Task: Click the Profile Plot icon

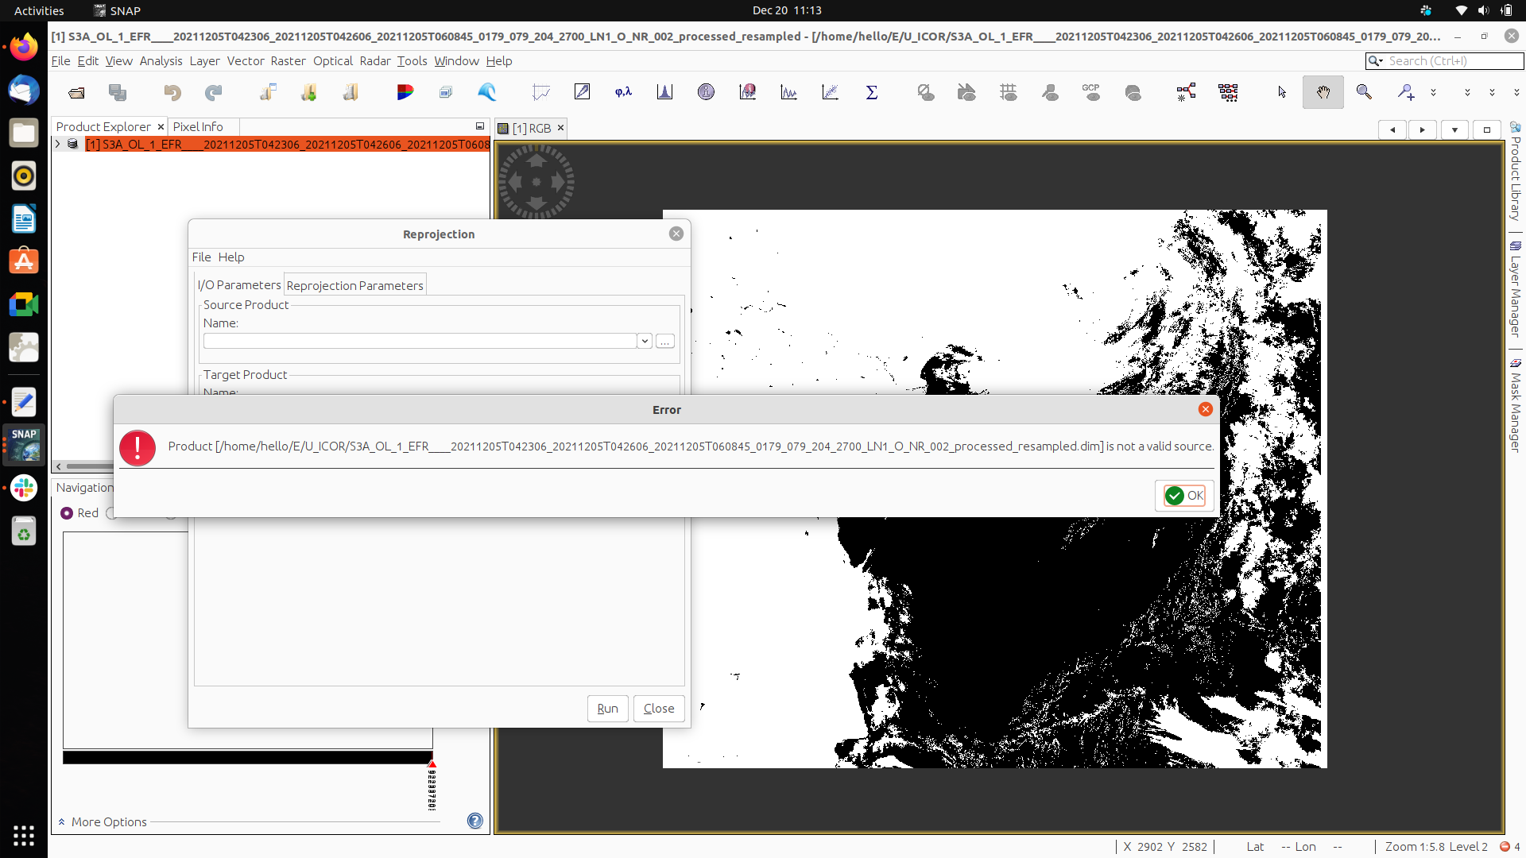Action: pos(788,93)
